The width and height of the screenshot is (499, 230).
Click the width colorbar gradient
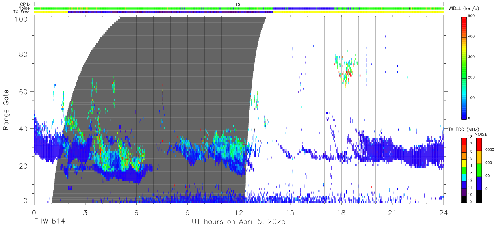[464, 67]
